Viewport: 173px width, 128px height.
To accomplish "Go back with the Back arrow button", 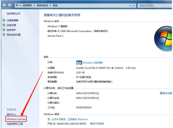I will point(4,6).
